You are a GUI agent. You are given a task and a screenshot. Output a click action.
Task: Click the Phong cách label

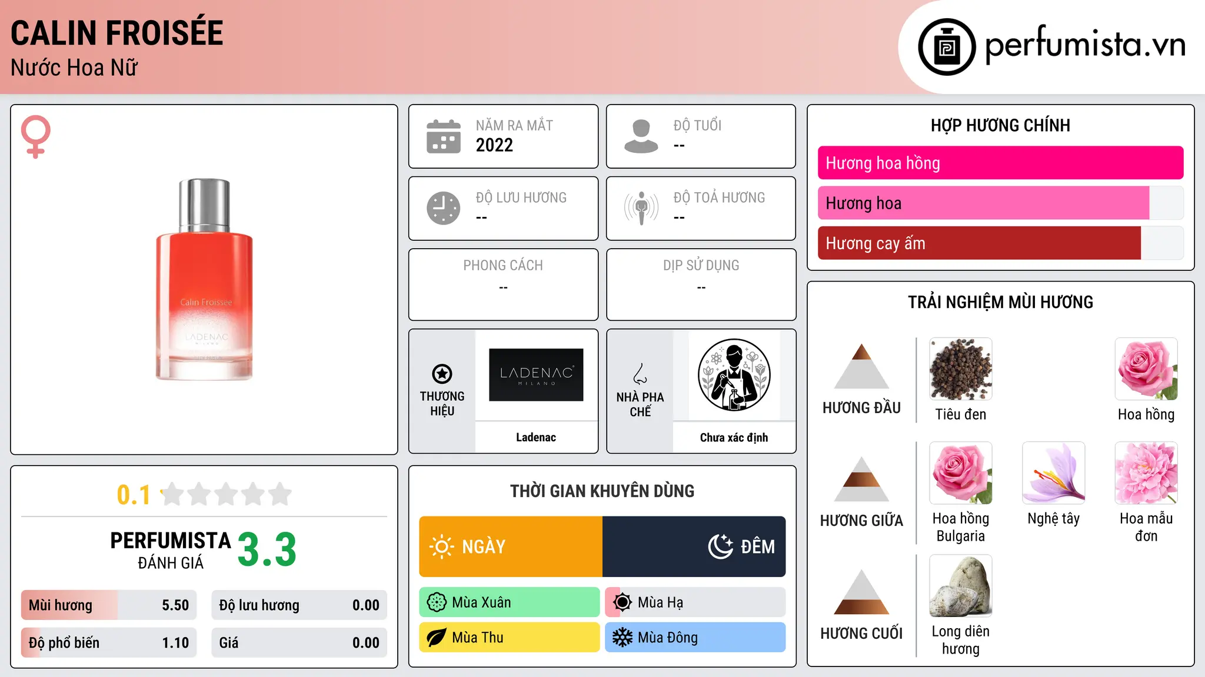503,266
